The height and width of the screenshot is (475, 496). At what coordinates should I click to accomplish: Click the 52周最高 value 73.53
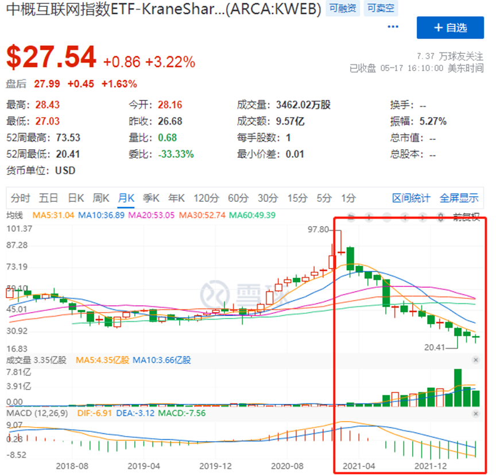pyautogui.click(x=68, y=138)
